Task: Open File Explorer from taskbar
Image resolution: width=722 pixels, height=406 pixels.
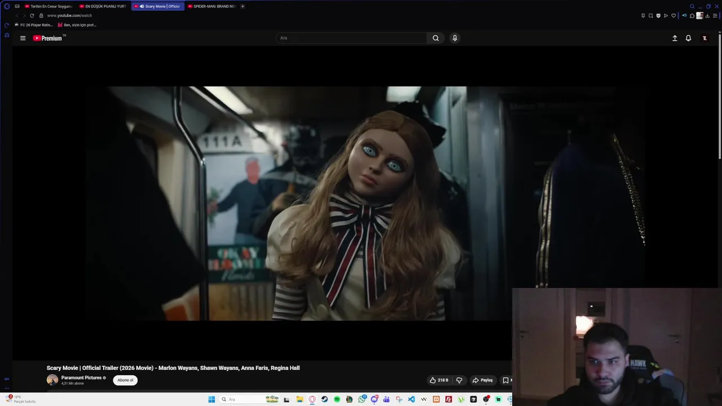Action: 300,399
